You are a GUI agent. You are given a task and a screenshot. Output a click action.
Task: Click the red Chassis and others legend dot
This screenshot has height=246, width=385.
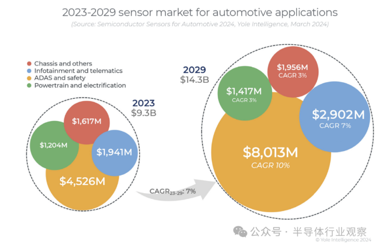(29, 64)
